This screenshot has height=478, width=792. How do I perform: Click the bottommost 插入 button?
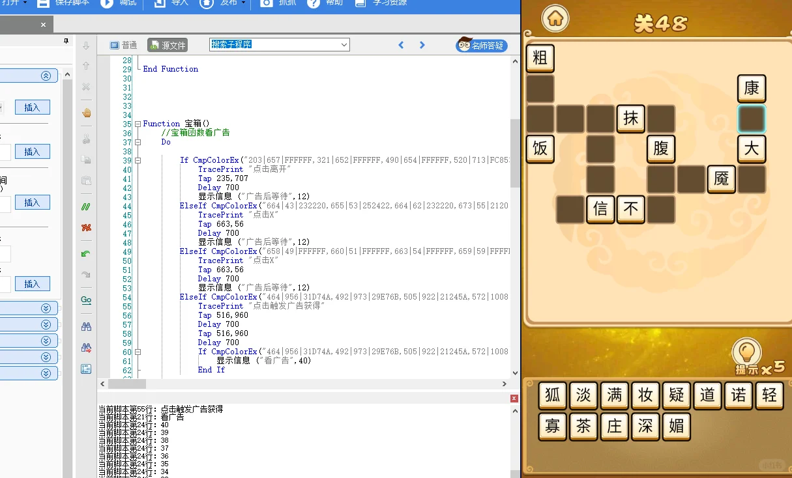(33, 284)
